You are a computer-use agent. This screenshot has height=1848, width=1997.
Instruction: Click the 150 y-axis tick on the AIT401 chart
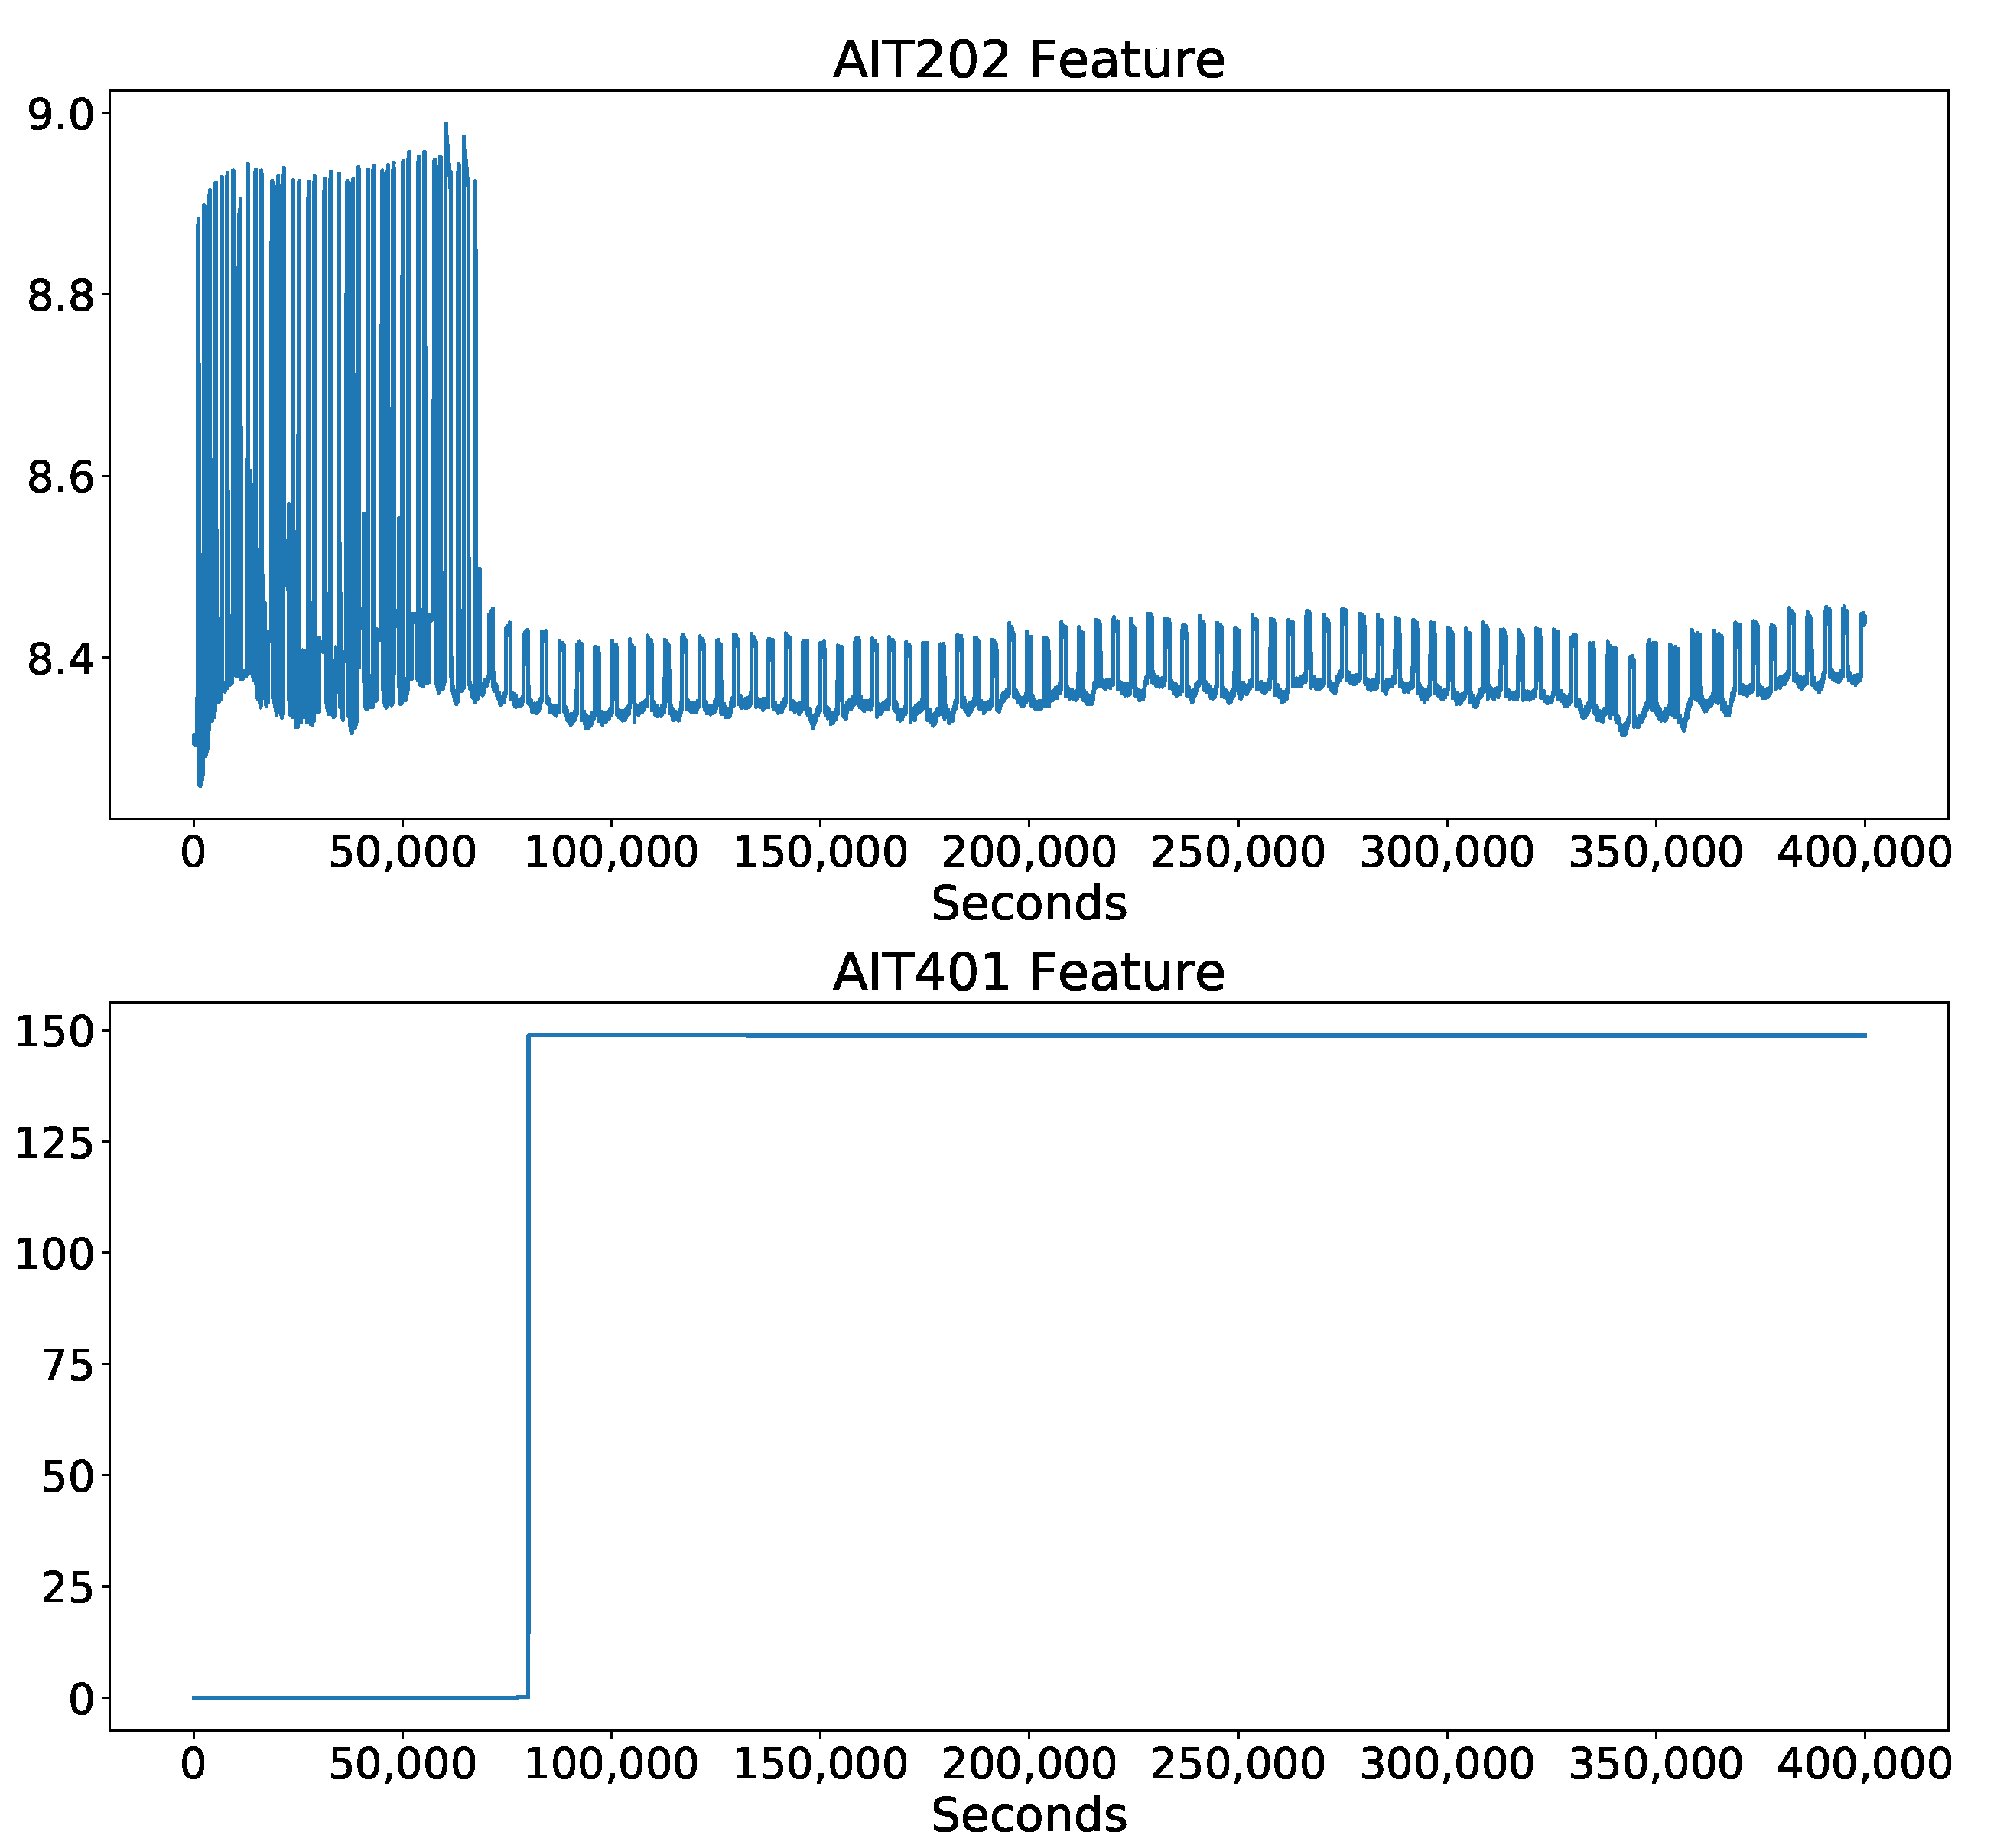[x=54, y=1032]
